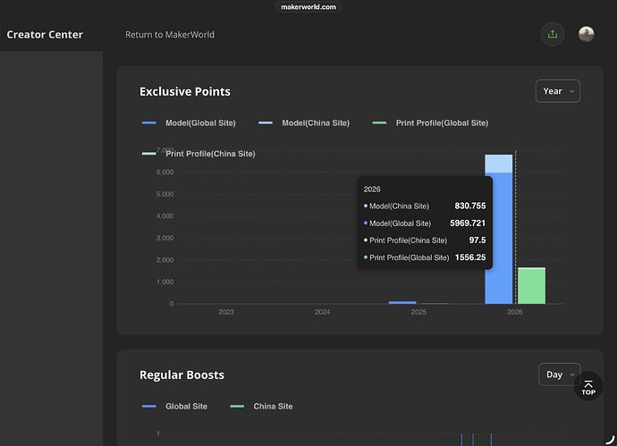Click the Creator Center title
Viewport: 617px width, 446px height.
(45, 35)
